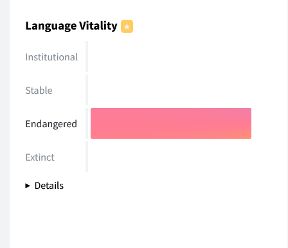Select the Stable vitality label
Viewport: 288px width, 248px height.
pyautogui.click(x=39, y=91)
